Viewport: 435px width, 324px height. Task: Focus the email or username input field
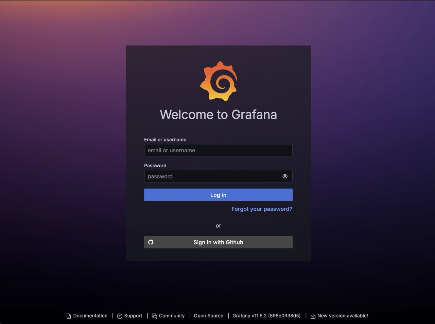(x=218, y=150)
